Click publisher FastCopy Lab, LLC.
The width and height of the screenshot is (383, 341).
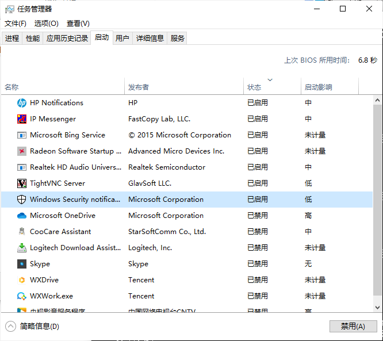pos(159,119)
